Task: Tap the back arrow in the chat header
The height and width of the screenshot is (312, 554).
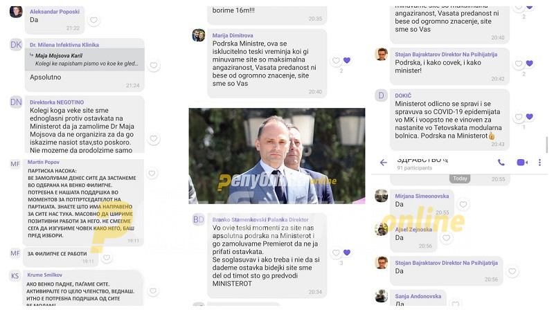Action: click(x=384, y=163)
